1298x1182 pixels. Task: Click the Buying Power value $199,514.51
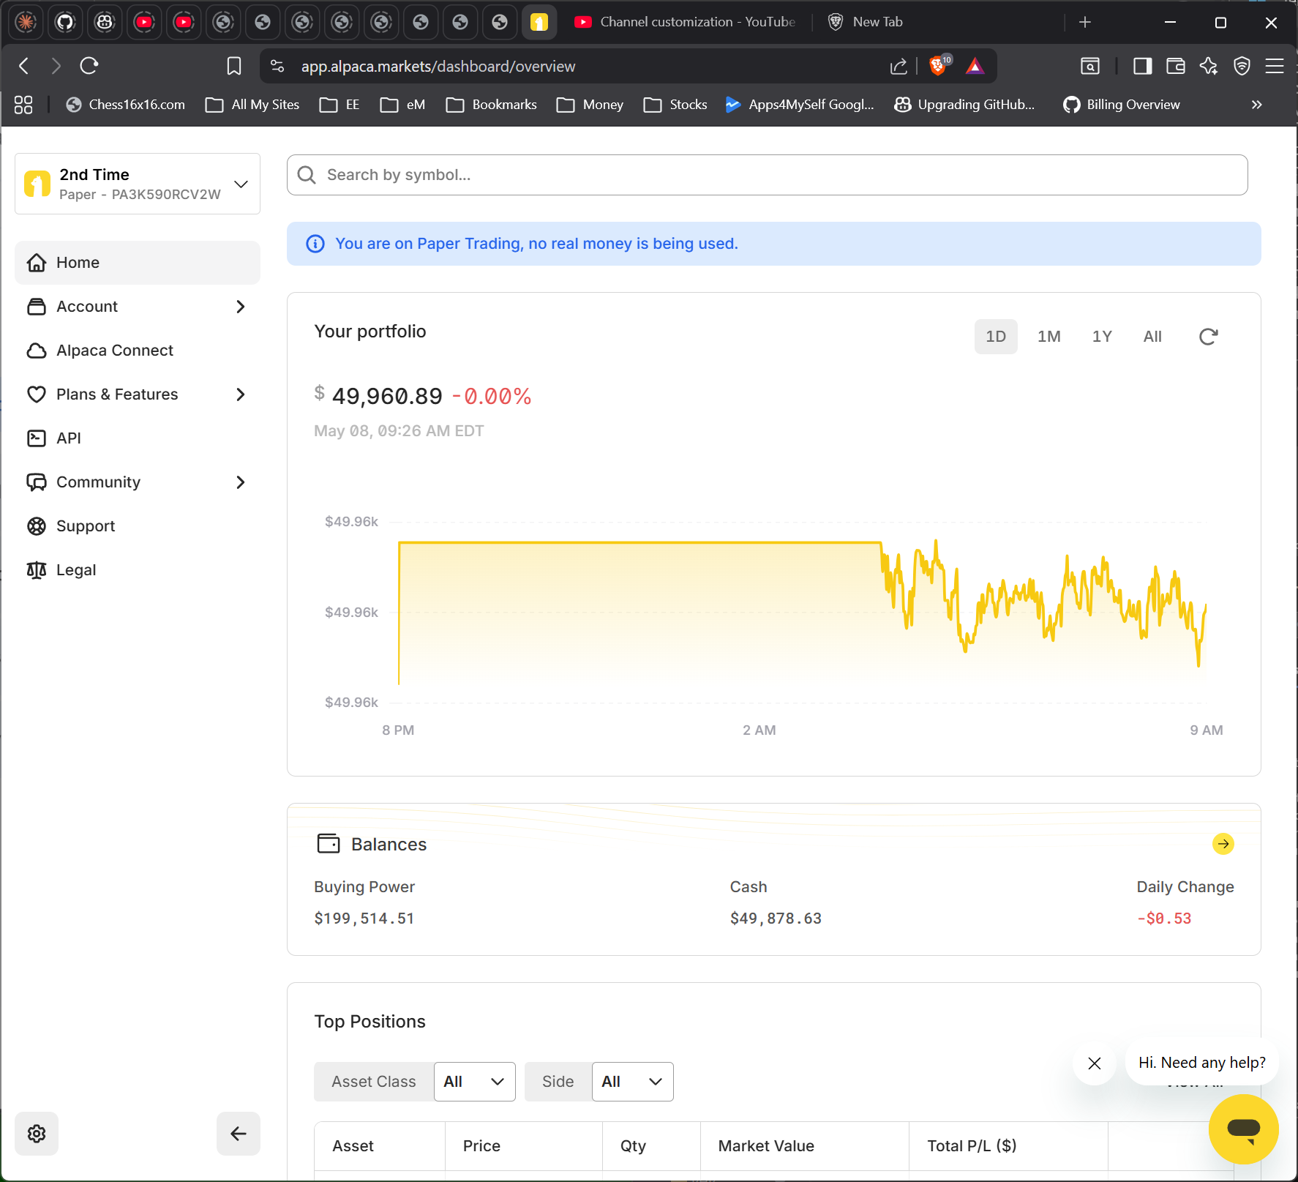click(x=364, y=919)
